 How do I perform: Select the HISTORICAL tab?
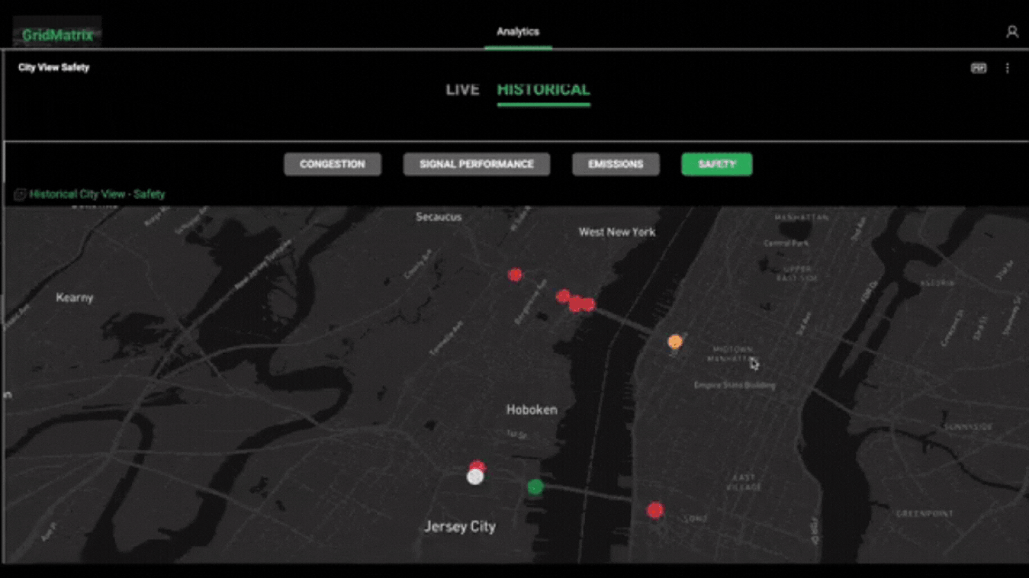coord(543,90)
